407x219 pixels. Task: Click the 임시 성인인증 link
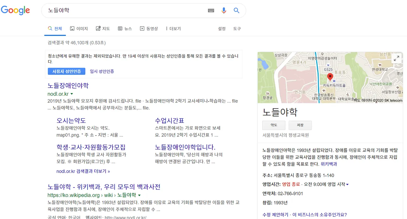tap(102, 71)
